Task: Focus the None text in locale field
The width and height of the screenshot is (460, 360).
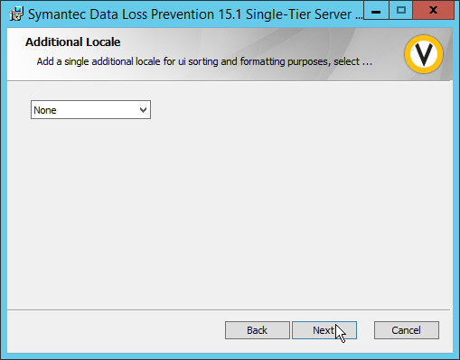Action: click(x=45, y=110)
